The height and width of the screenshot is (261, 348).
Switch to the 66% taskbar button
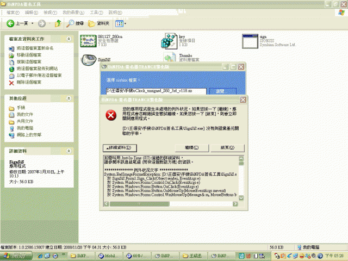coord(138,256)
